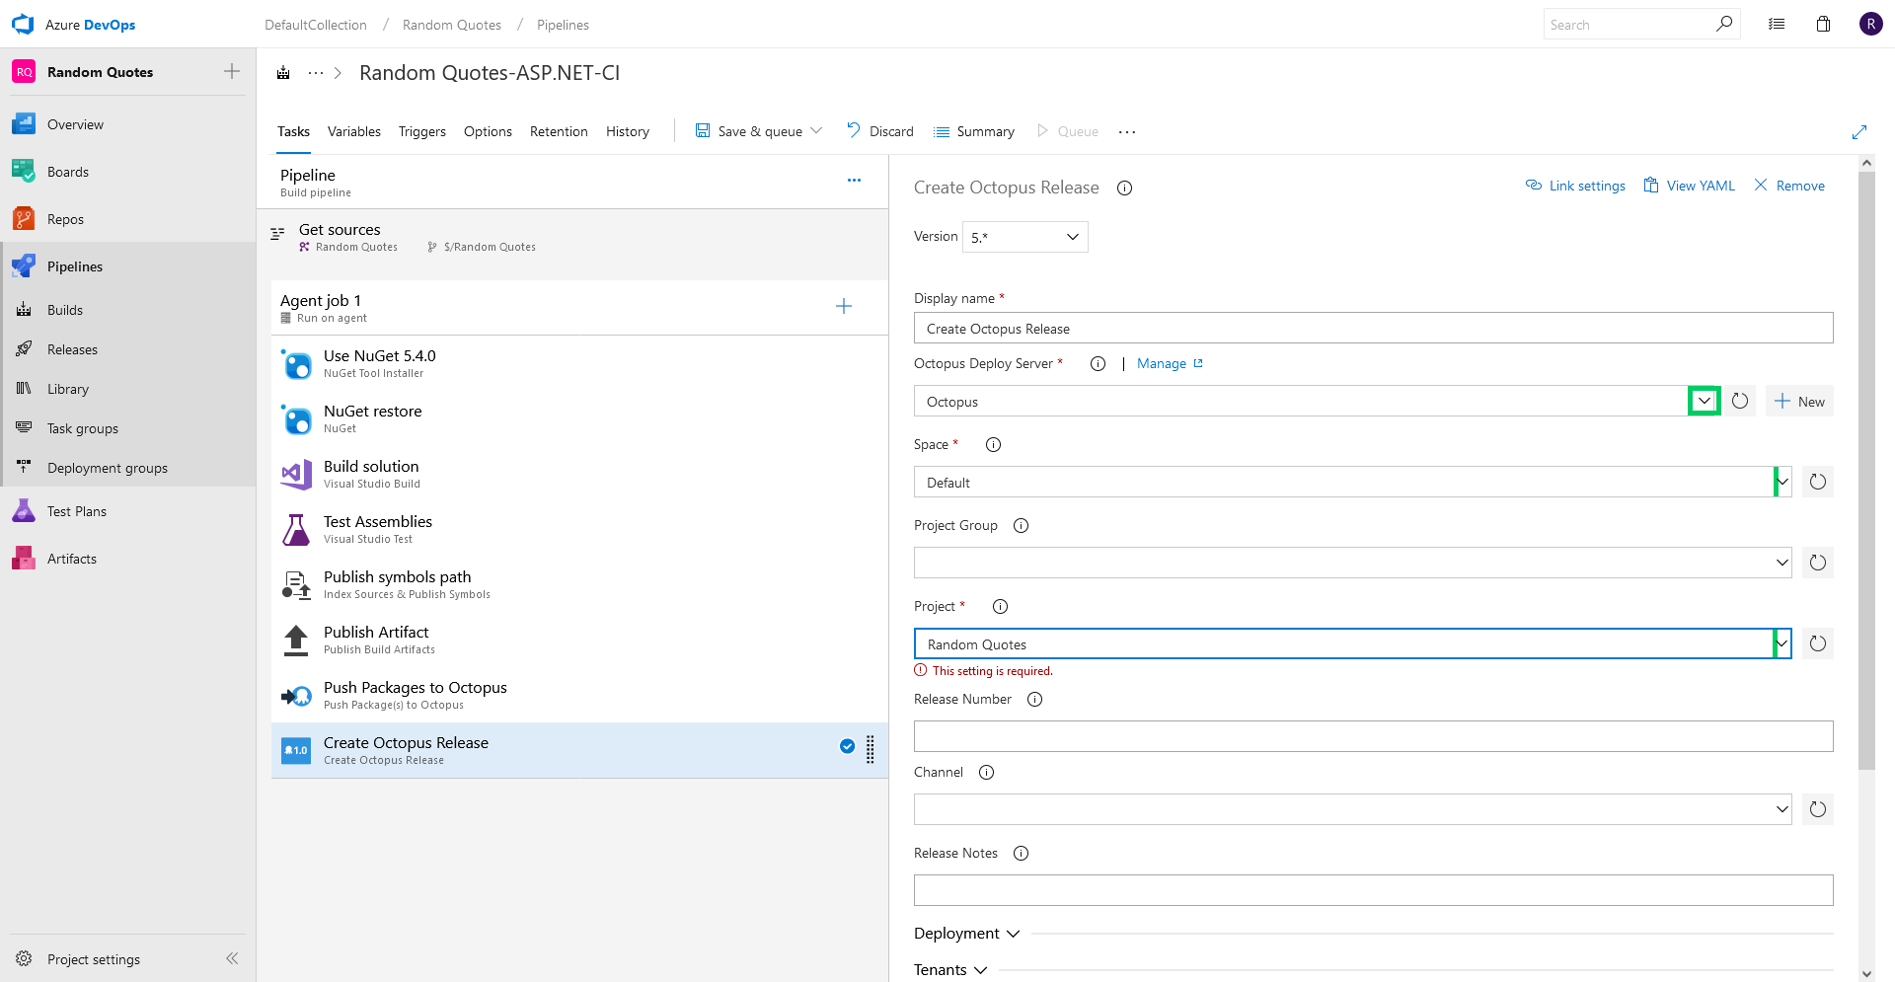Show info tooltip for Release Notes

pos(1021,853)
